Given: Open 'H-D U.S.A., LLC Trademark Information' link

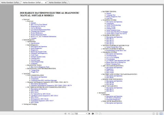Looking at the screenshot, I should coord(44,37).
